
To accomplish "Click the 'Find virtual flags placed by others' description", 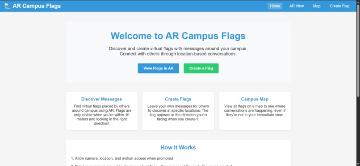I will click(x=101, y=115).
